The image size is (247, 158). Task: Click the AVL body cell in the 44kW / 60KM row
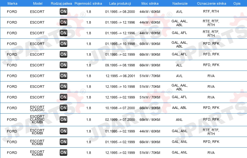[179, 12]
